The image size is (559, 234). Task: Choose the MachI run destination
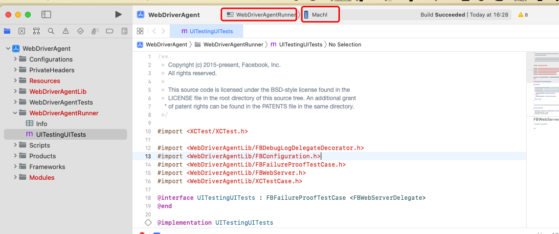point(316,15)
